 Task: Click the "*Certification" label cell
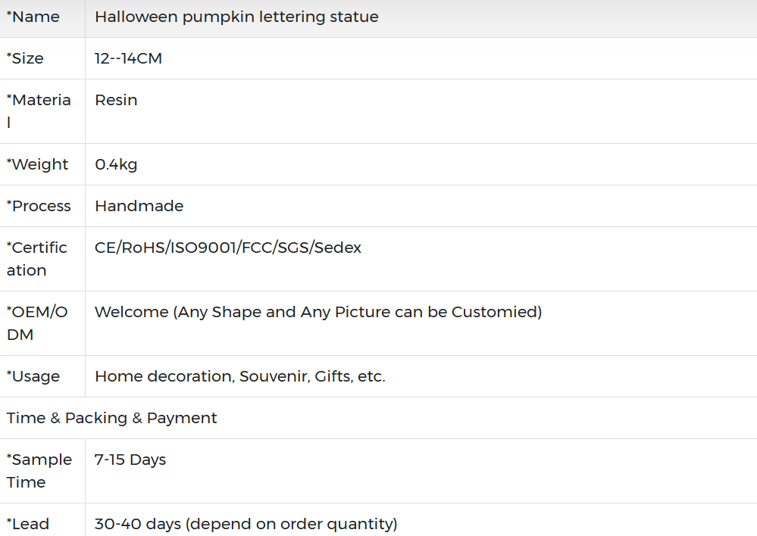37,258
